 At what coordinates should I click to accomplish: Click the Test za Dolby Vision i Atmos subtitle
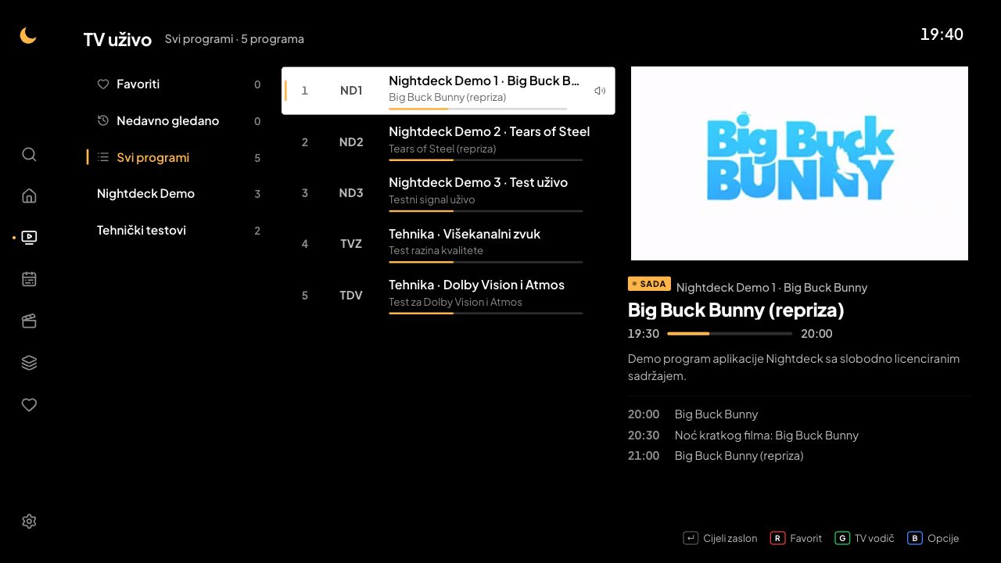455,303
